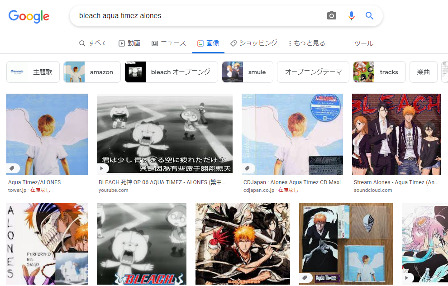Expand the もっと見る (More) menu
Screen dimensions: 448x286
point(307,43)
